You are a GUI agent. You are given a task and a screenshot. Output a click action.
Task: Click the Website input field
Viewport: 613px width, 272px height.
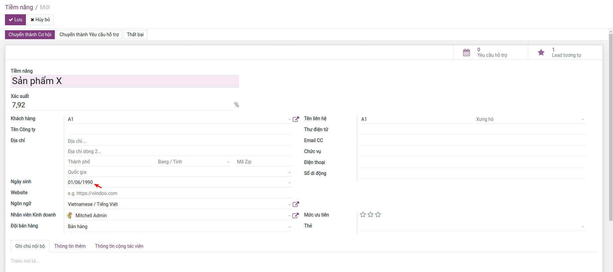pyautogui.click(x=179, y=193)
